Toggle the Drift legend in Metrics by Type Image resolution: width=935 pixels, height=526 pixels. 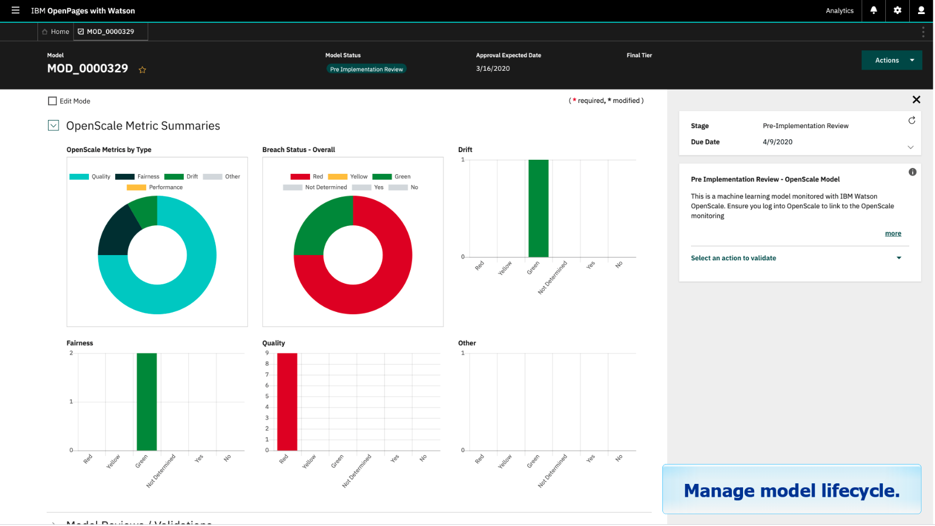(174, 177)
